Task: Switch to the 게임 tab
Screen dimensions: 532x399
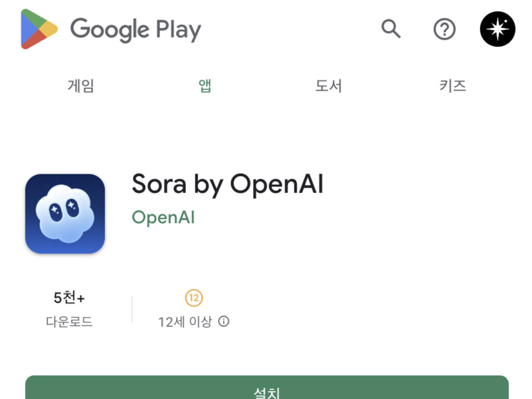Action: click(81, 86)
